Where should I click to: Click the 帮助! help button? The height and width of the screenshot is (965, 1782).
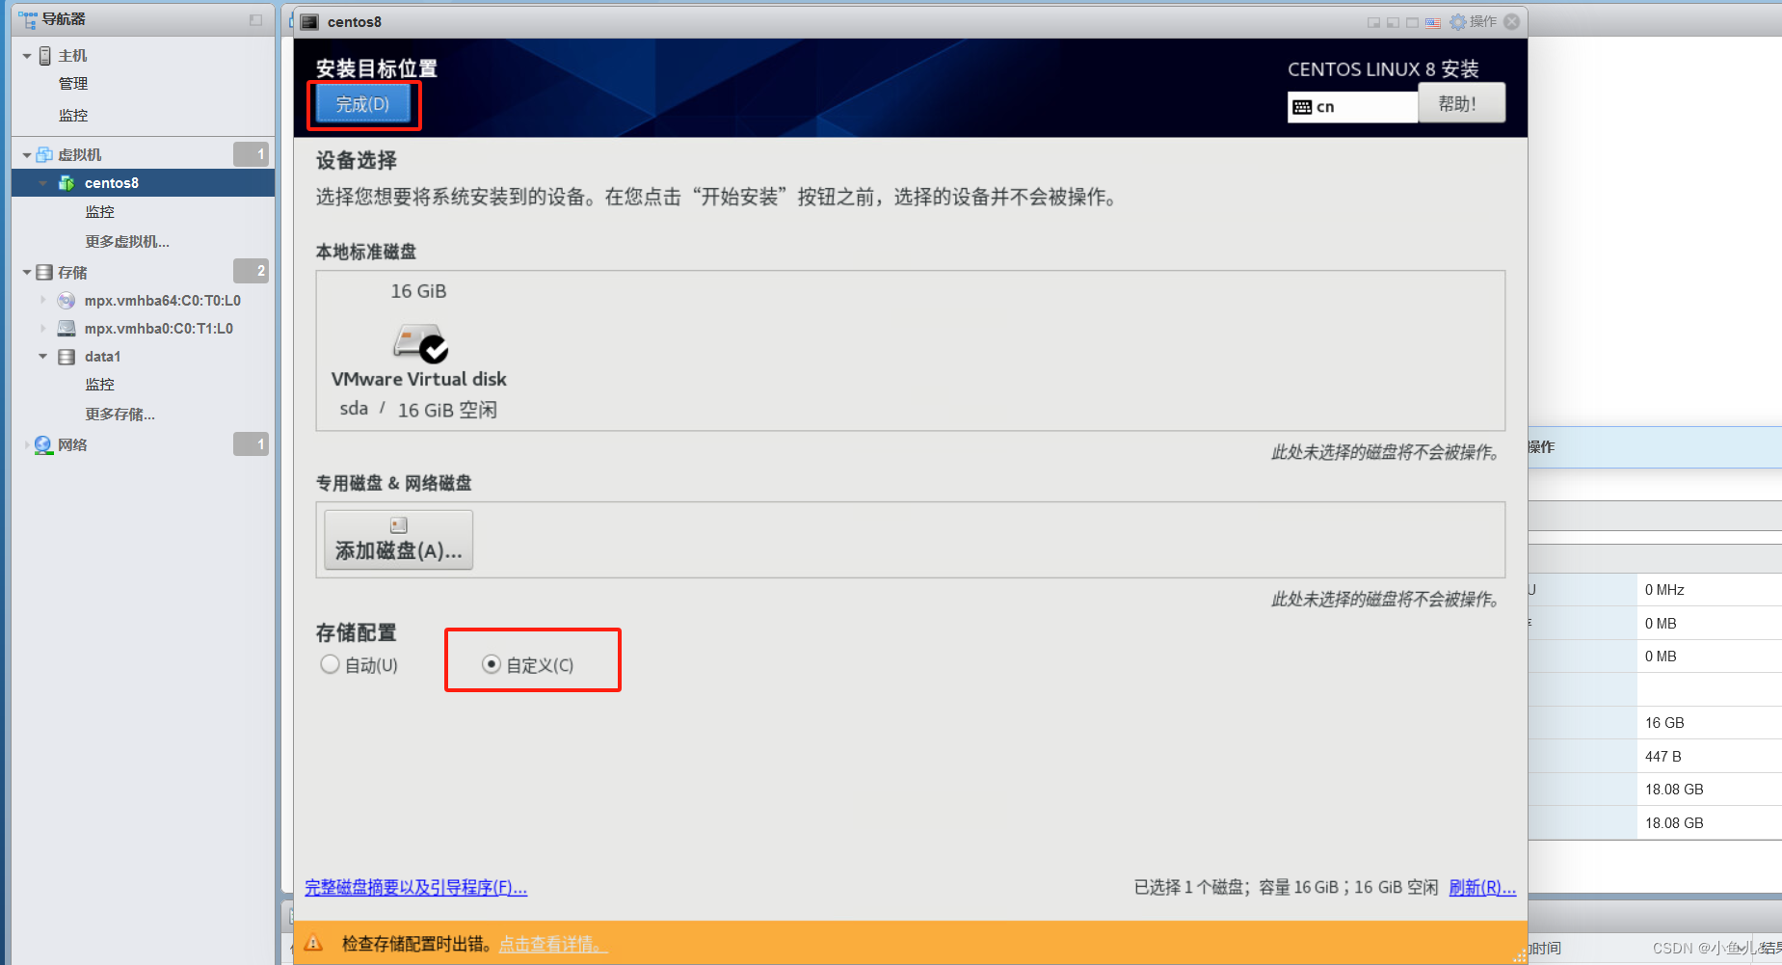1461,103
